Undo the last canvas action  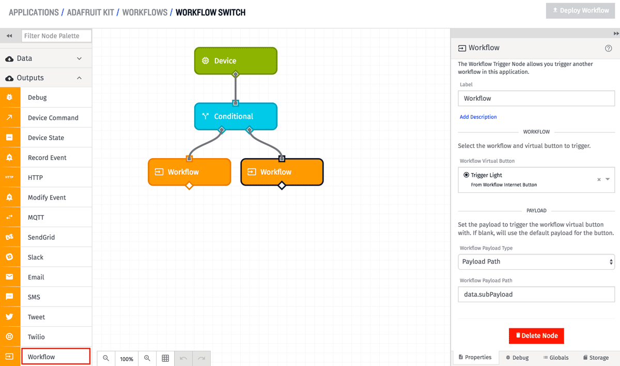[183, 358]
